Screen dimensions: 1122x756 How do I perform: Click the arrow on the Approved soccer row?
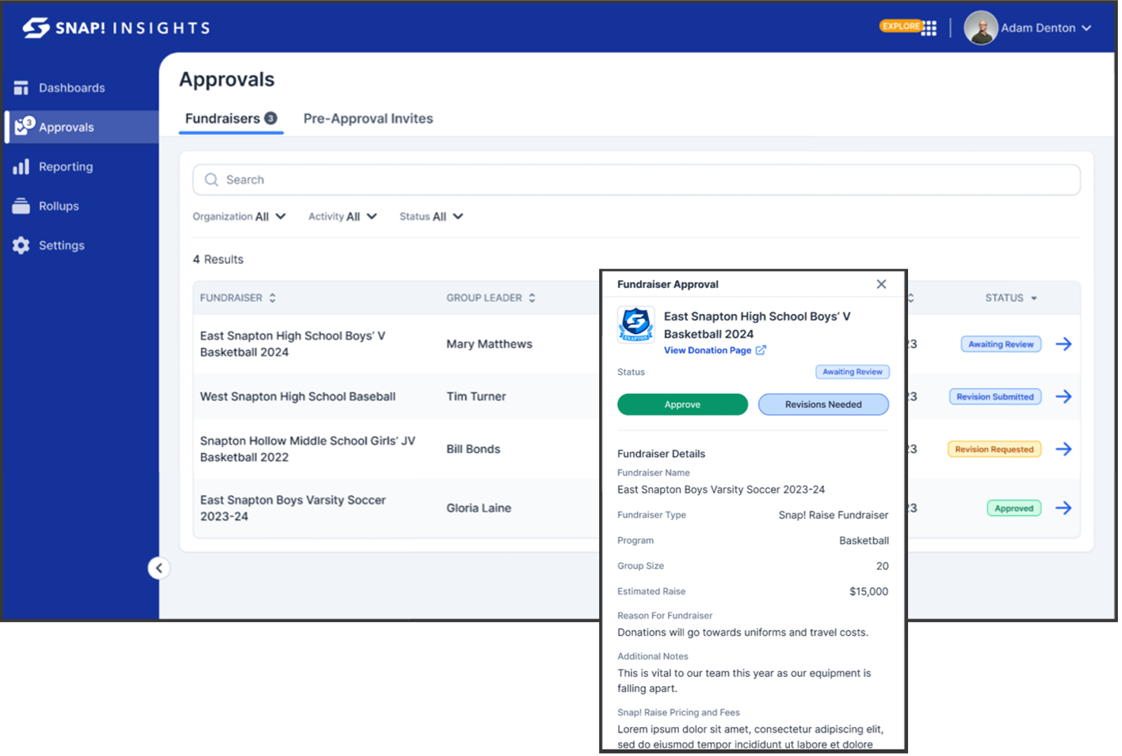tap(1064, 508)
